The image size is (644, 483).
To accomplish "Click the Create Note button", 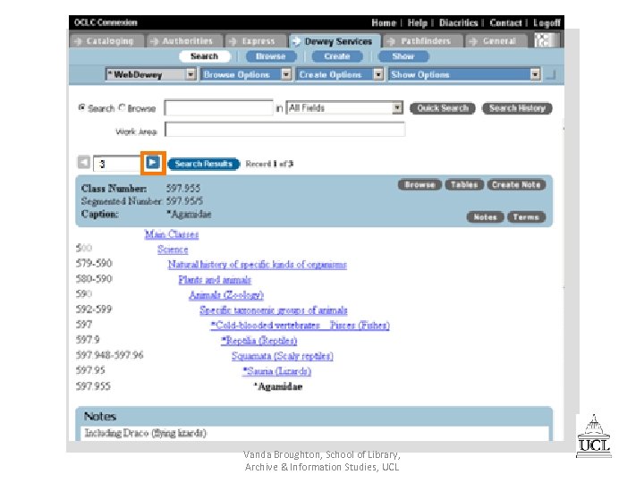I will [516, 185].
